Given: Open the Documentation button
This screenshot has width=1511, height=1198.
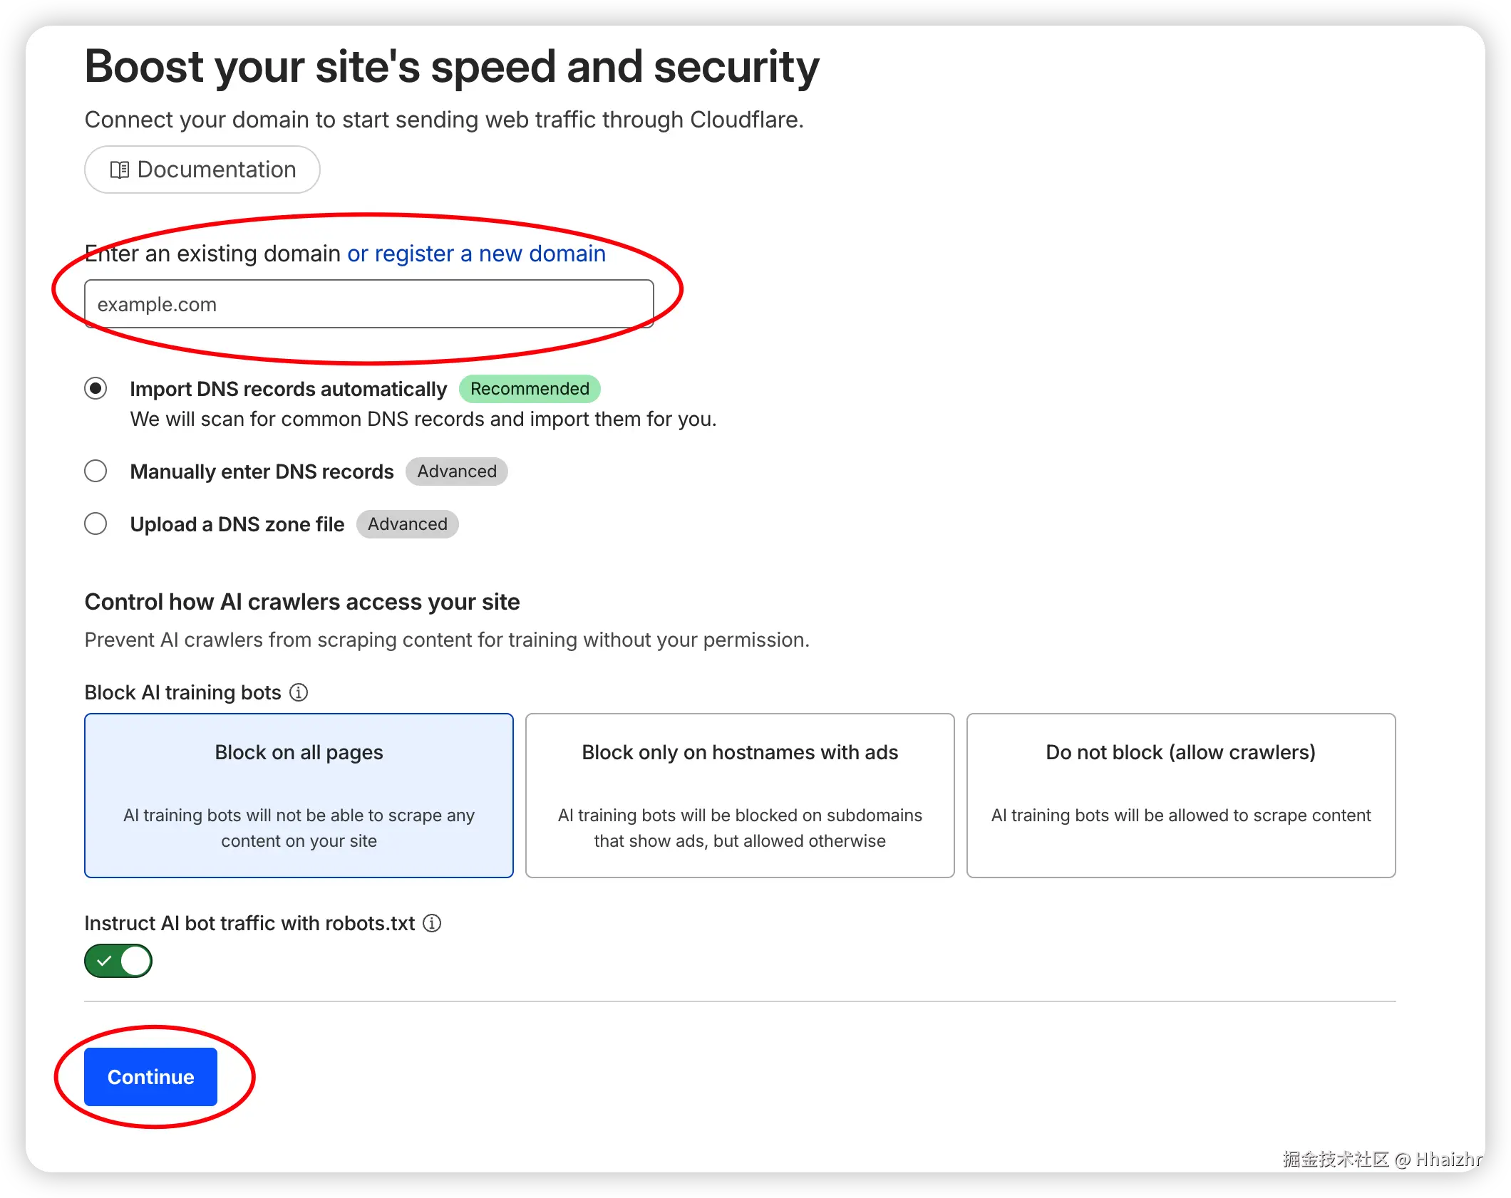Looking at the screenshot, I should click(202, 170).
